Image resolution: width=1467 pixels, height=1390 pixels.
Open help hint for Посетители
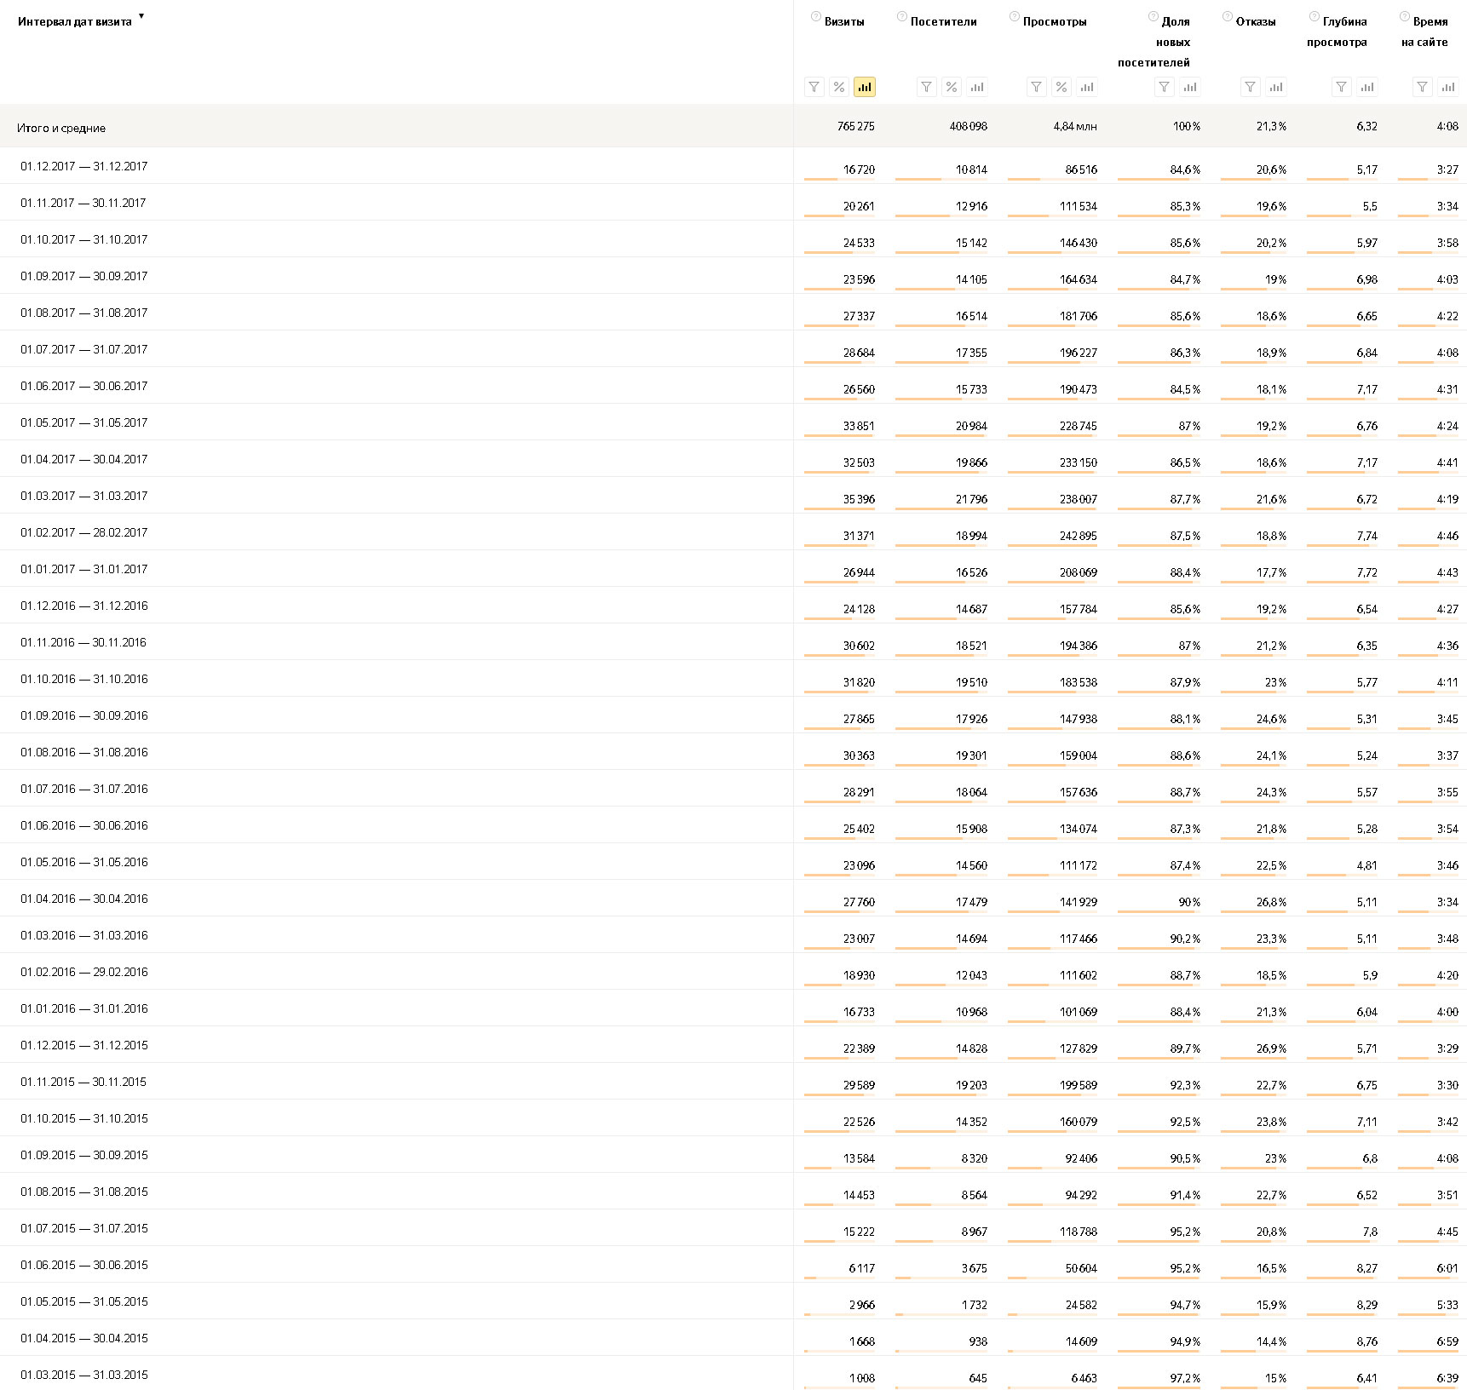click(x=902, y=16)
